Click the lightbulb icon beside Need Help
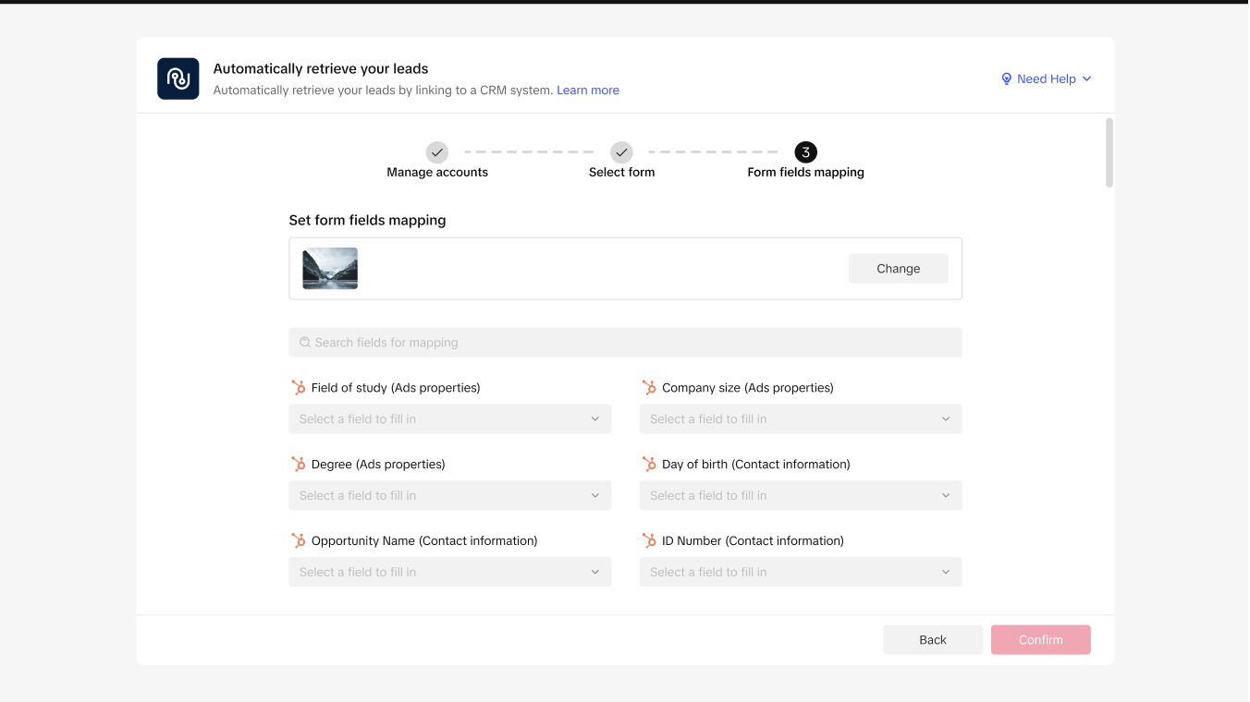Viewport: 1250px width, 702px height. pos(1006,79)
